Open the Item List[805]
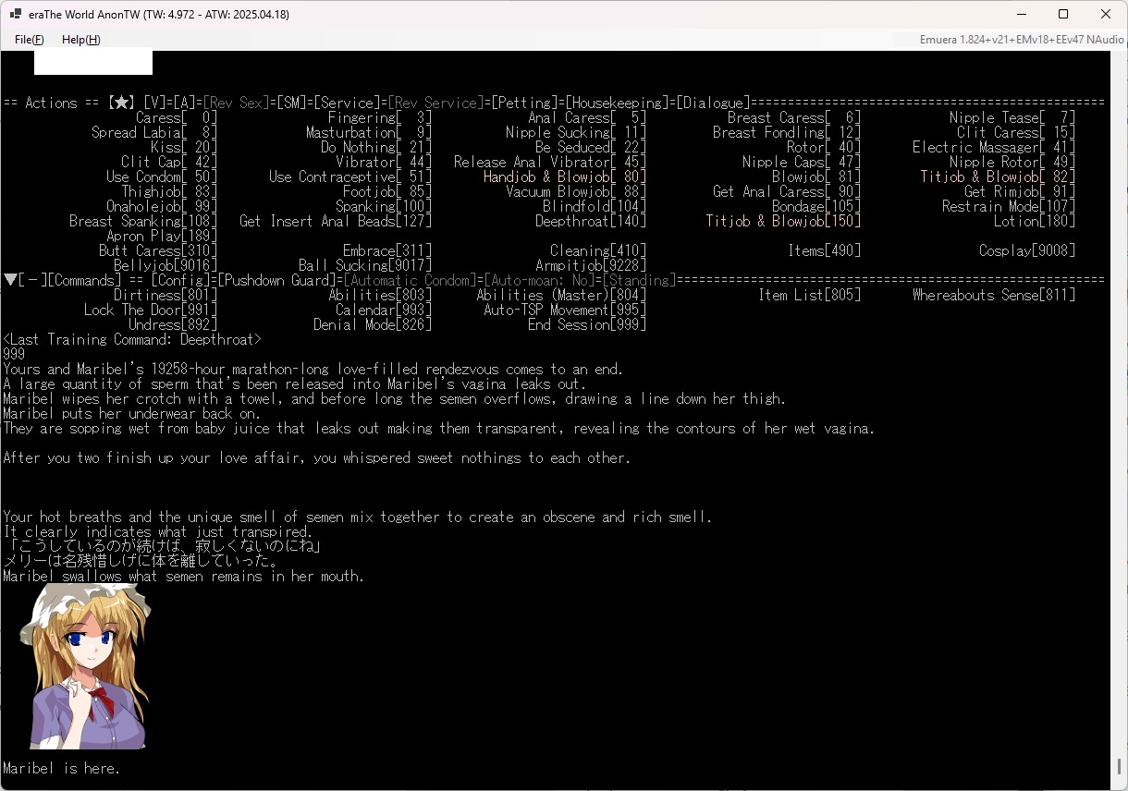 809,295
